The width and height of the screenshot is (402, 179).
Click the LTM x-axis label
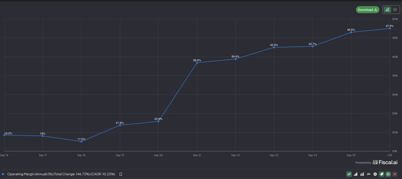tap(390, 155)
